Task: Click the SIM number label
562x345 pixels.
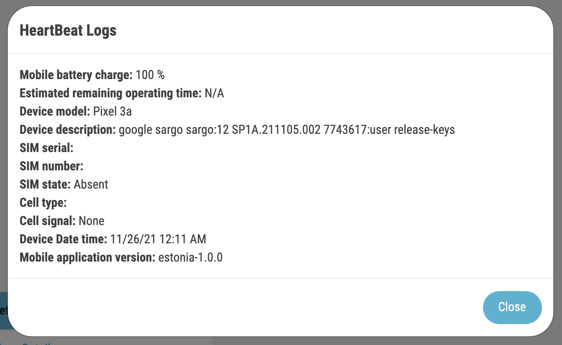Action: pos(51,166)
